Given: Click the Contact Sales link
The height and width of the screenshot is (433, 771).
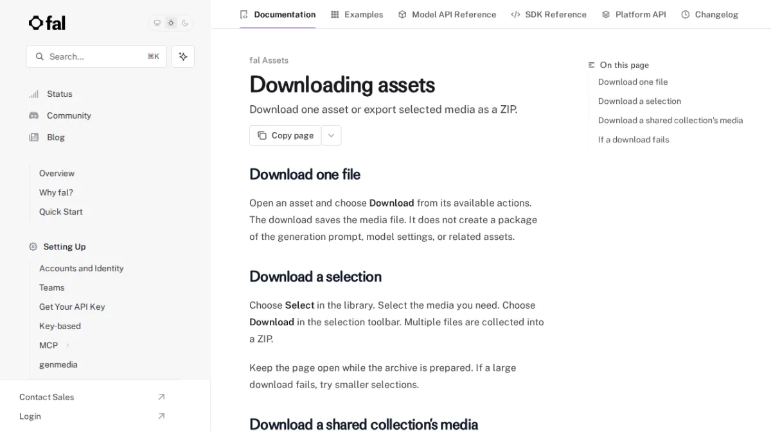Looking at the screenshot, I should click(x=46, y=397).
